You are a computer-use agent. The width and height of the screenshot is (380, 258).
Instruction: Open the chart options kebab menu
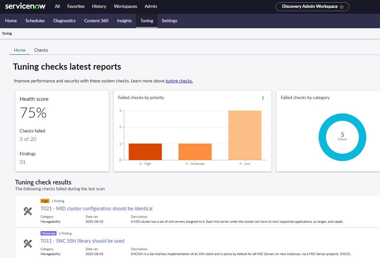[x=263, y=98]
